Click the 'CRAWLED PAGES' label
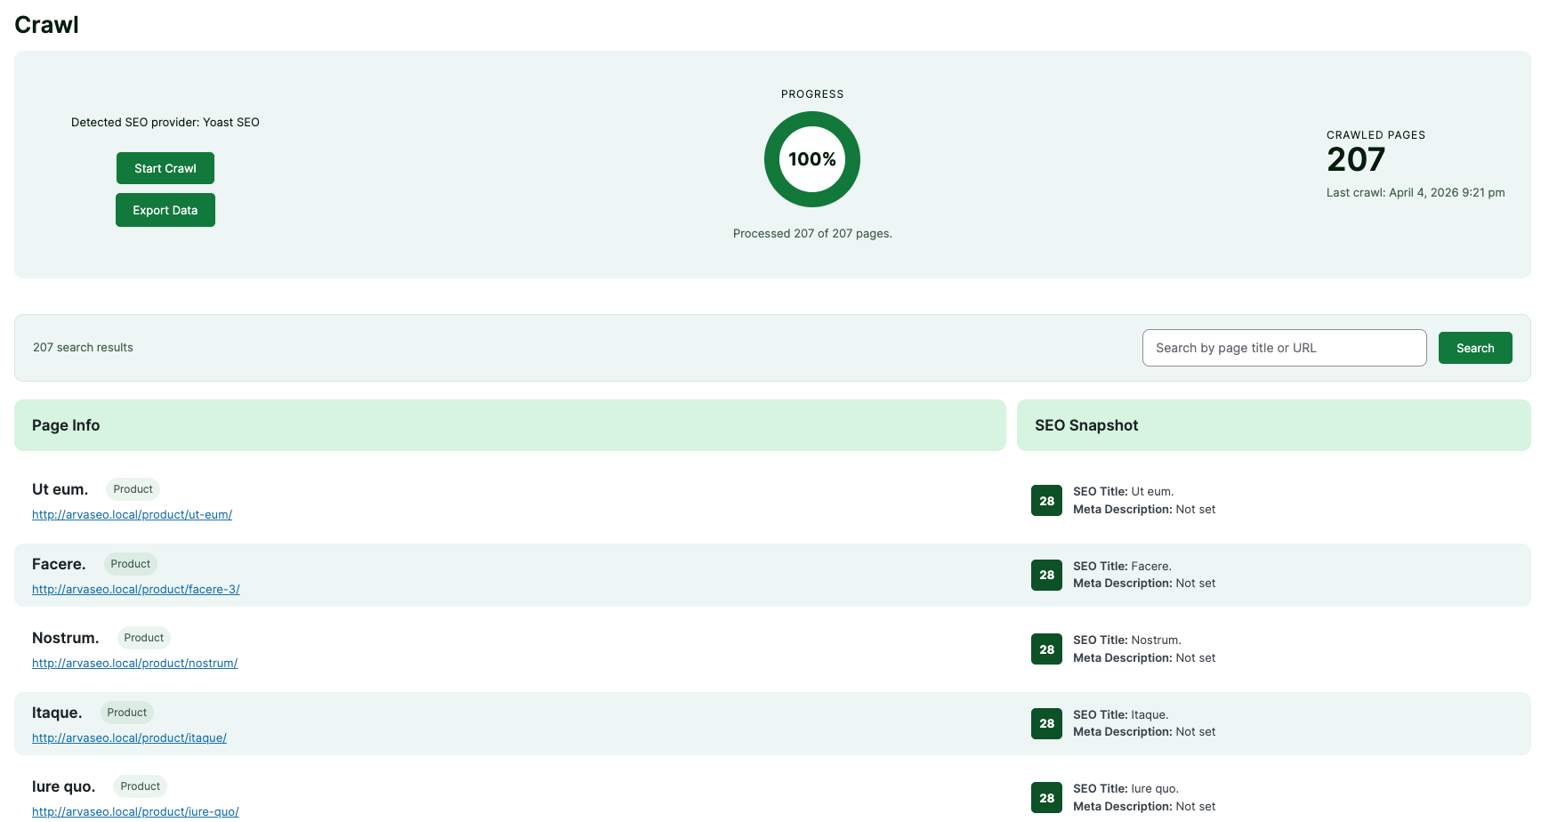The height and width of the screenshot is (822, 1549). coord(1376,135)
